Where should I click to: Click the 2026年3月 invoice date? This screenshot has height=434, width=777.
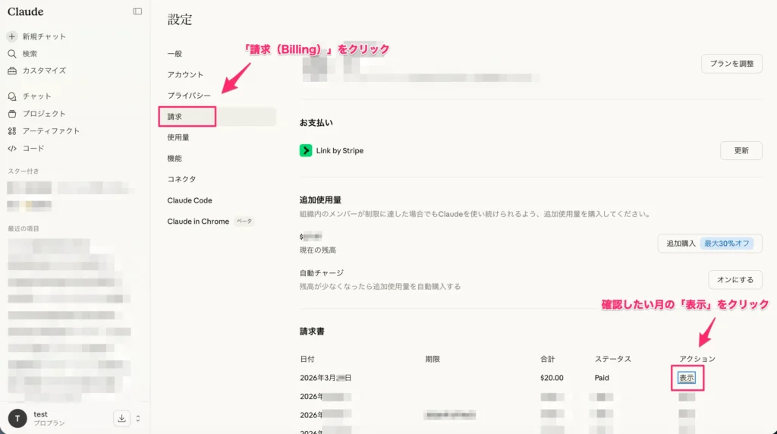(326, 378)
